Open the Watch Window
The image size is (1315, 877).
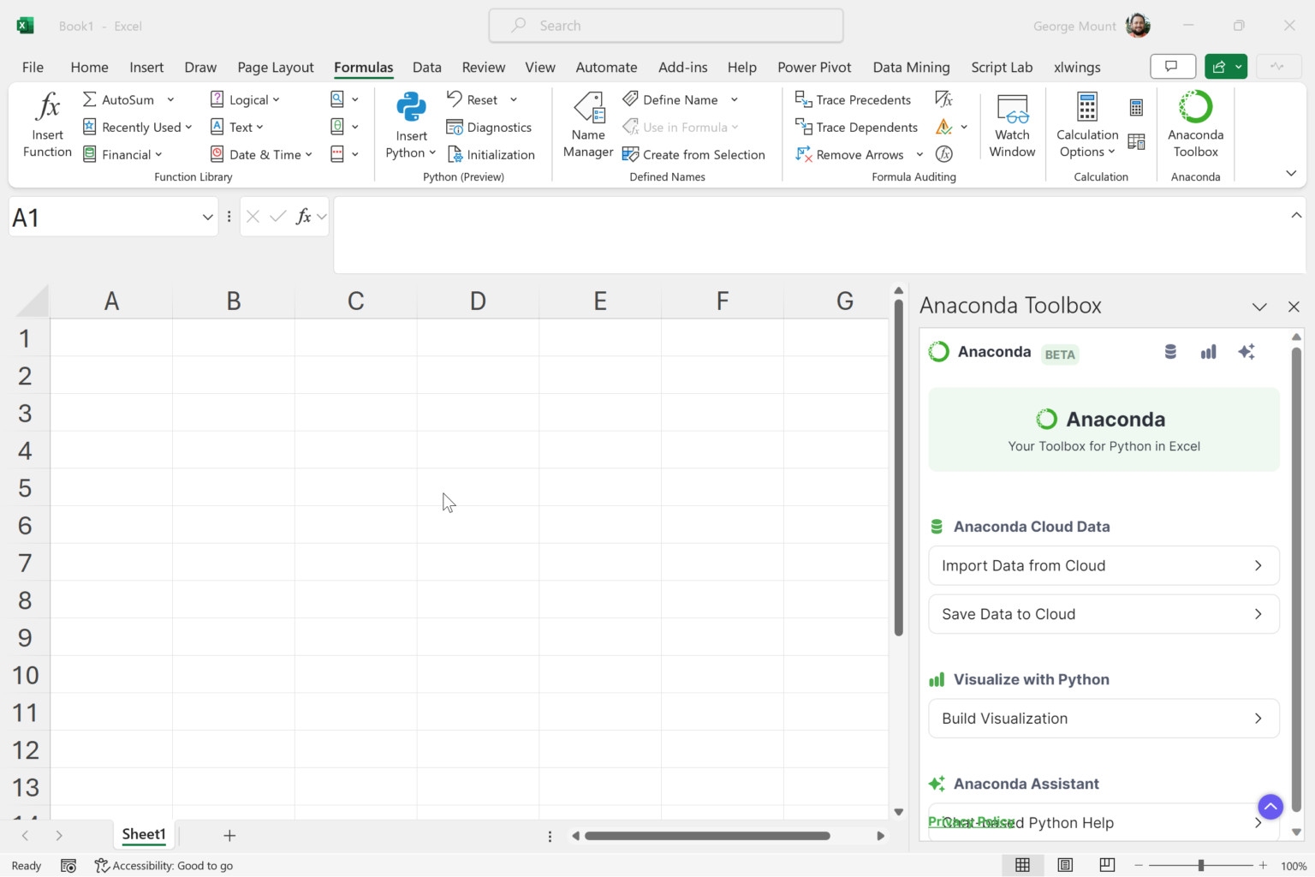(x=1012, y=127)
